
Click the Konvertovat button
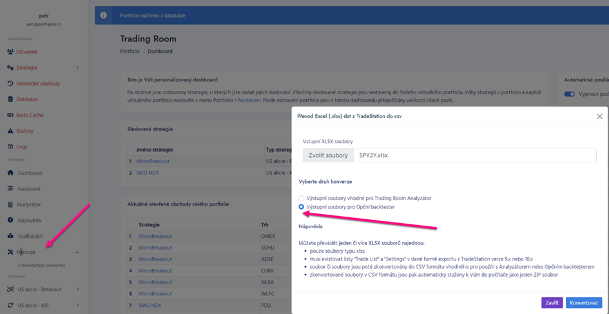583,302
